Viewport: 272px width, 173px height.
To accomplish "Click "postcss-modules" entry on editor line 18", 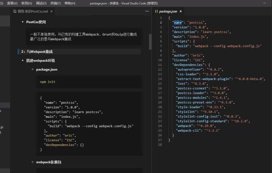I will (202, 98).
